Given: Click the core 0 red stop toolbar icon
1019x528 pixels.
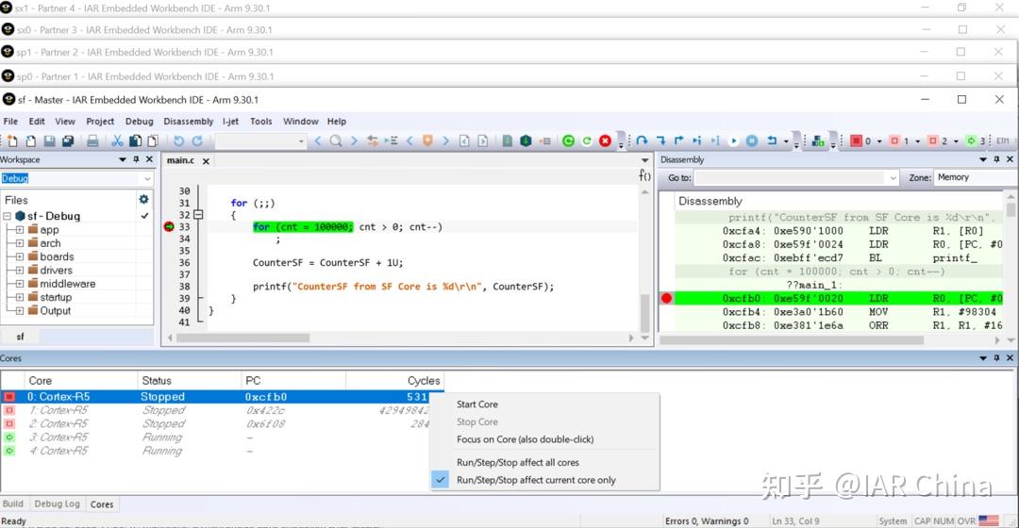Looking at the screenshot, I should point(856,140).
